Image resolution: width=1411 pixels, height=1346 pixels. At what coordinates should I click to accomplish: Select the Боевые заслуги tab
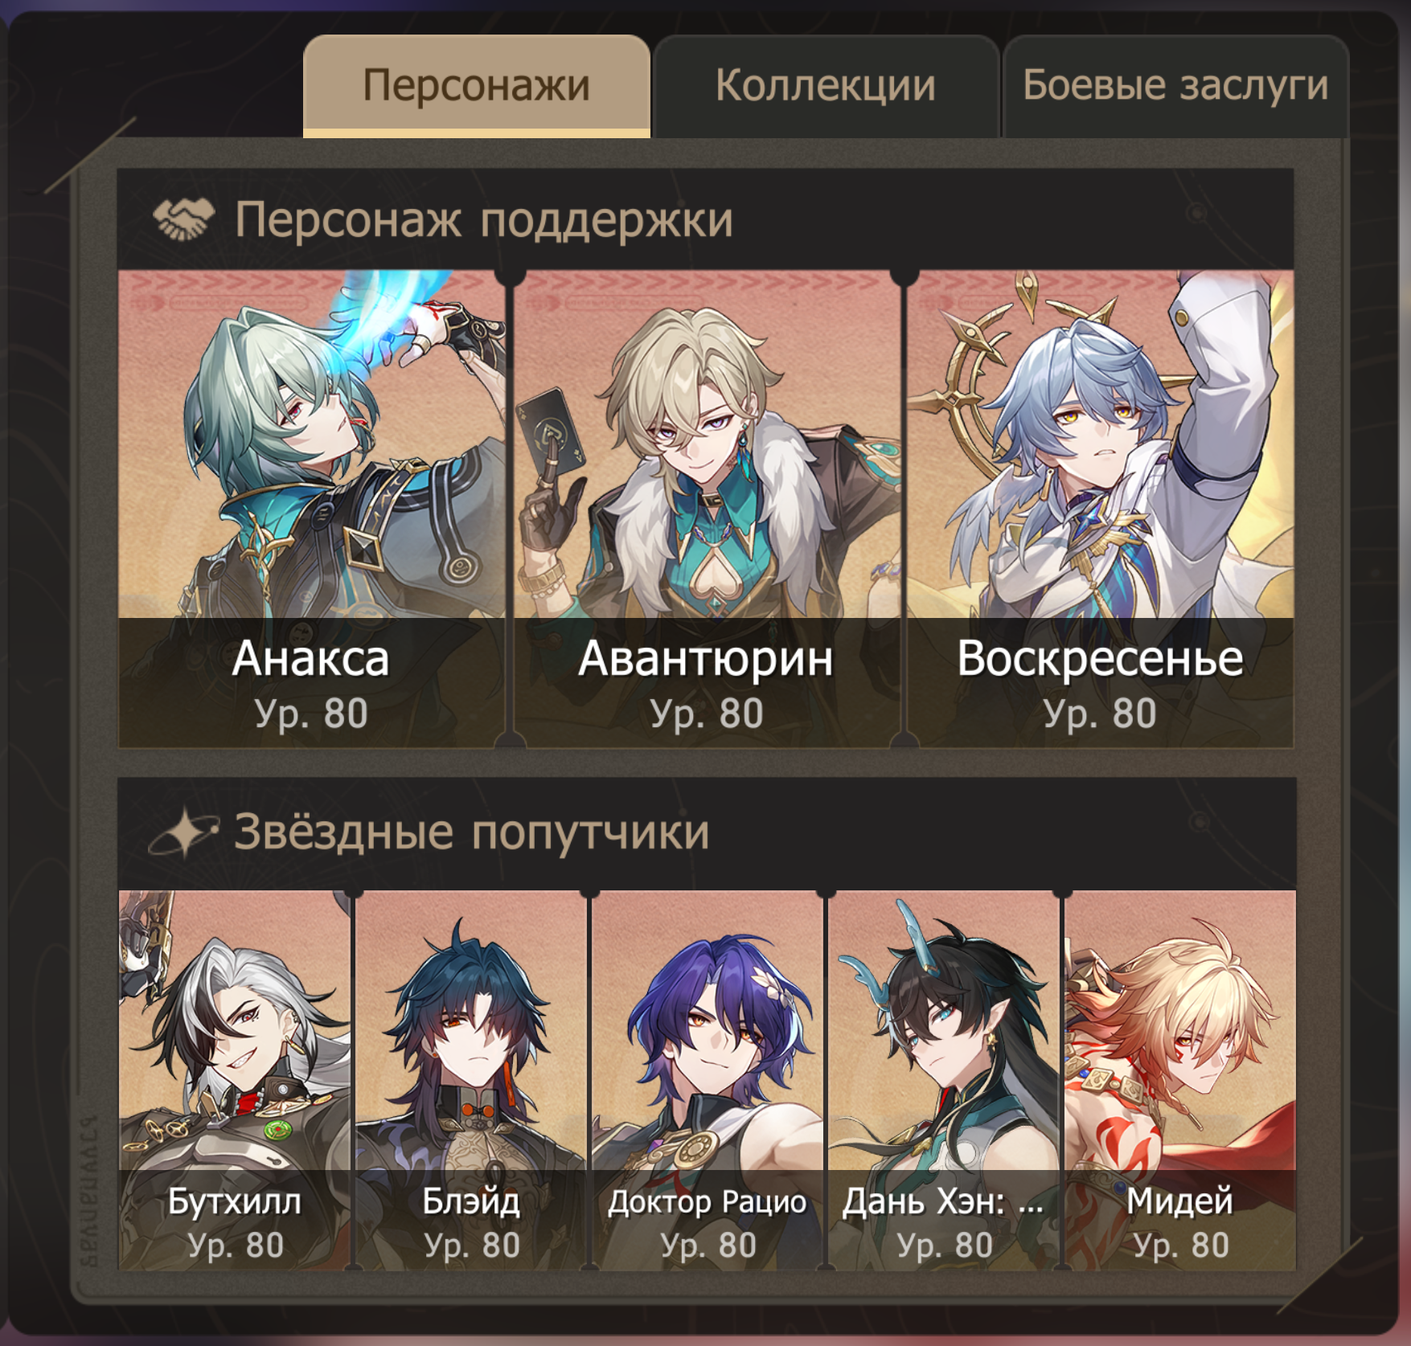click(1175, 86)
